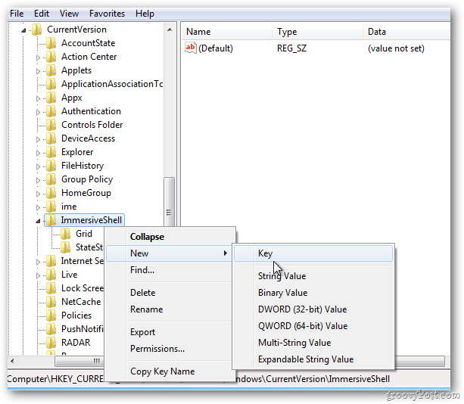
Task: Click the RADAR folder icon
Action: pyautogui.click(x=51, y=343)
